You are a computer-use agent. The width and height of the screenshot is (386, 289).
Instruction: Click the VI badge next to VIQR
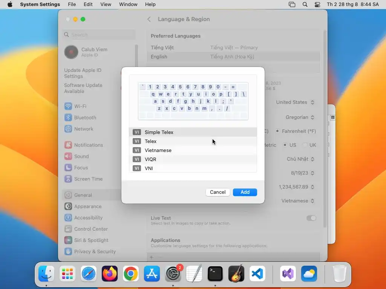click(x=136, y=159)
